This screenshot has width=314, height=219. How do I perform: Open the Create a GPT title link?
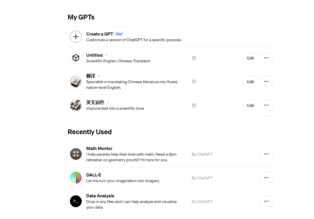tap(99, 34)
